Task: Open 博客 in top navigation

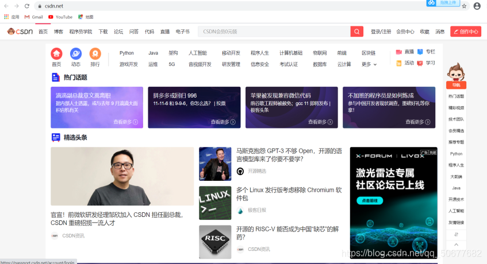Action: click(59, 32)
